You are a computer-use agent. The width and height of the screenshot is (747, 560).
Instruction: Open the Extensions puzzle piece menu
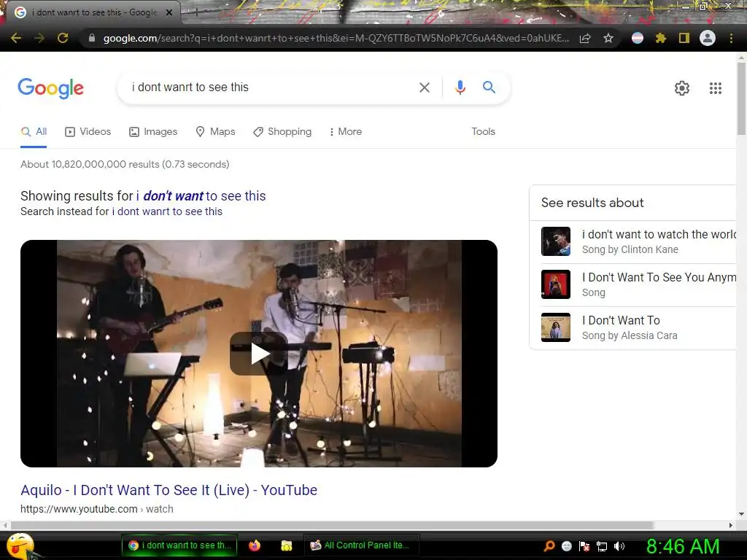(661, 38)
